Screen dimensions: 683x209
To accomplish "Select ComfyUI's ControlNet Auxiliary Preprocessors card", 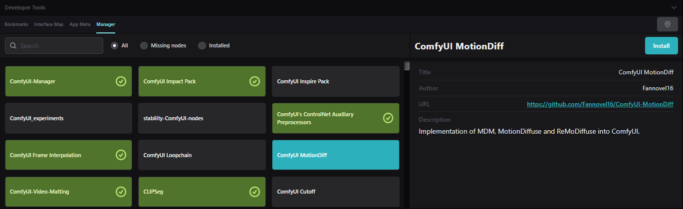I will [x=336, y=118].
